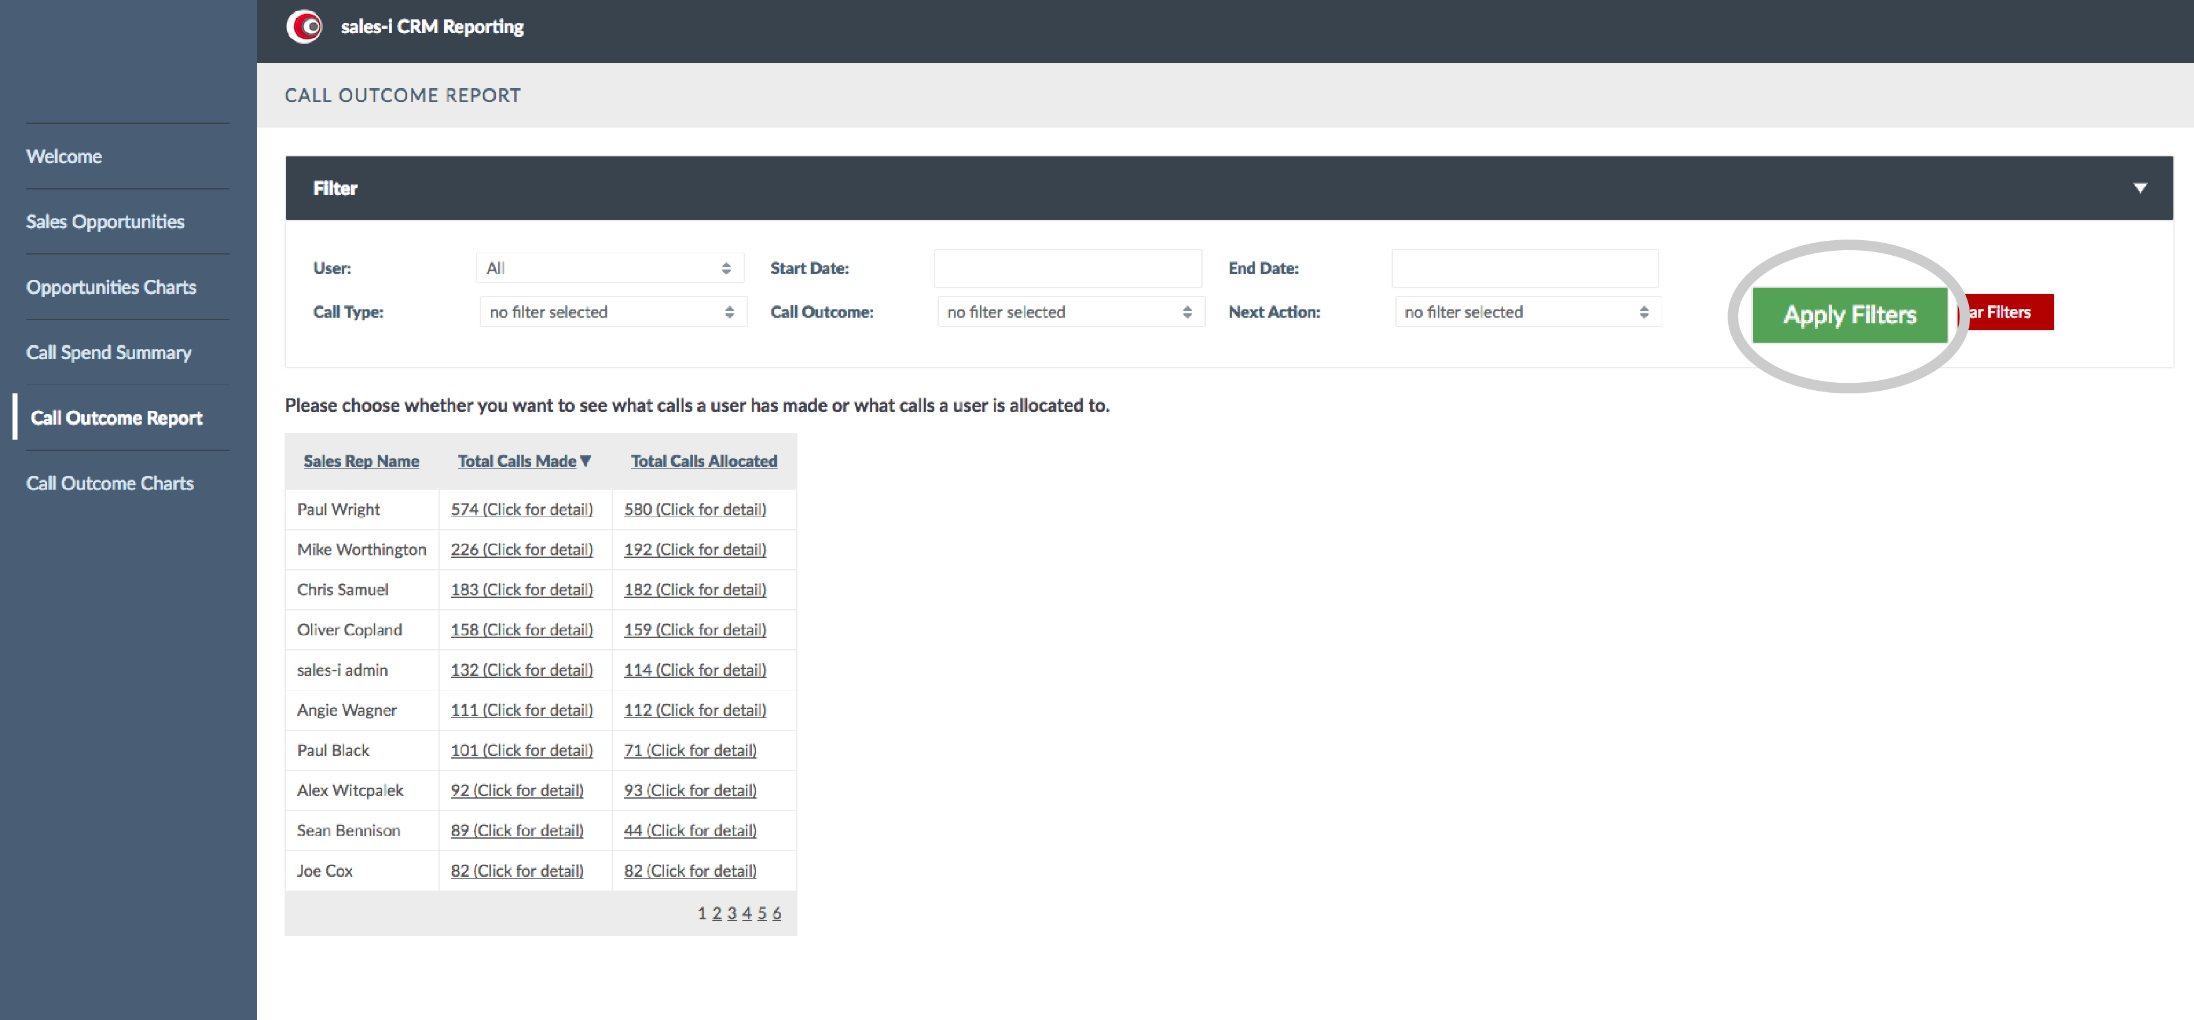Go to page 2 of results
2194x1020 pixels.
pyautogui.click(x=717, y=914)
